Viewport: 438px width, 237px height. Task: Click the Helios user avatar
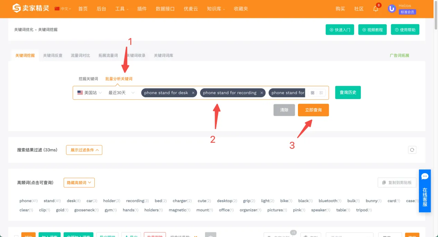[392, 9]
